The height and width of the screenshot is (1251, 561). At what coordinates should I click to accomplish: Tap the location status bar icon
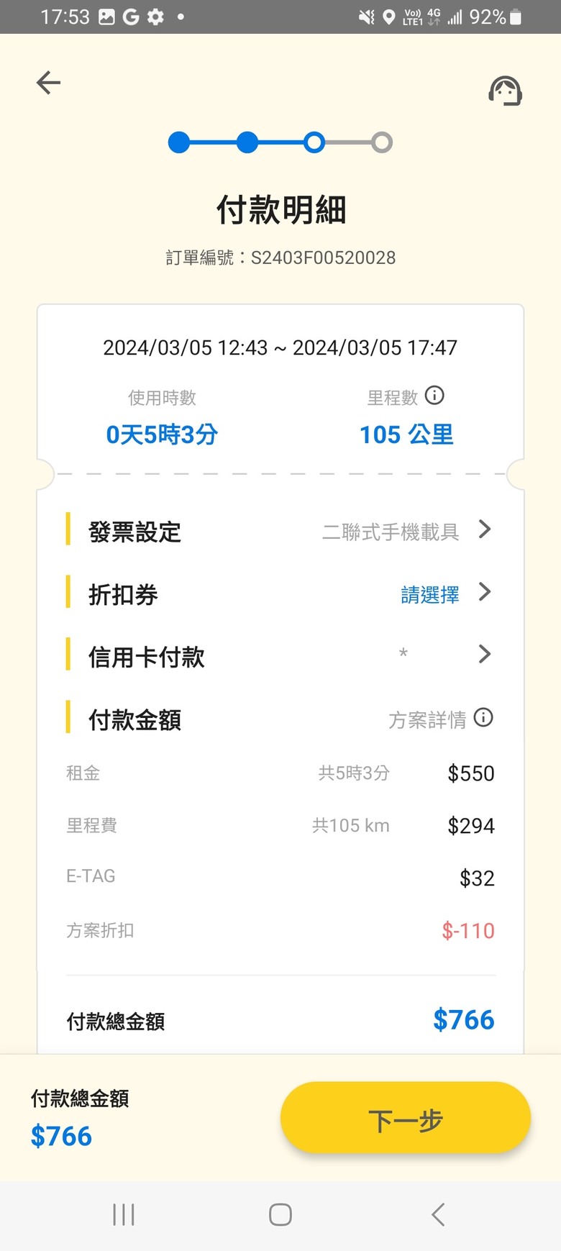coord(389,17)
